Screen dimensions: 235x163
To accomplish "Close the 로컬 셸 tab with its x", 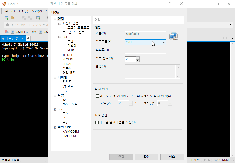I will 23,38.
